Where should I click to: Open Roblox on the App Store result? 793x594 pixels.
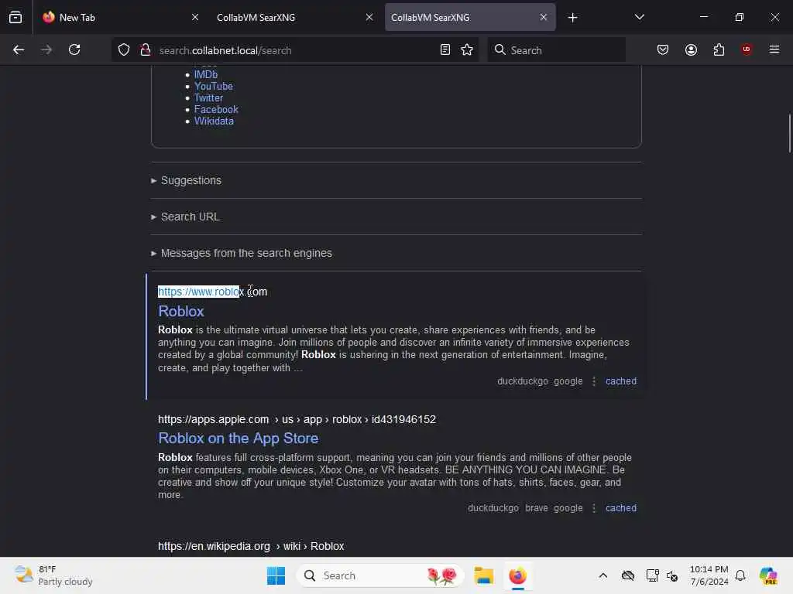pos(239,438)
